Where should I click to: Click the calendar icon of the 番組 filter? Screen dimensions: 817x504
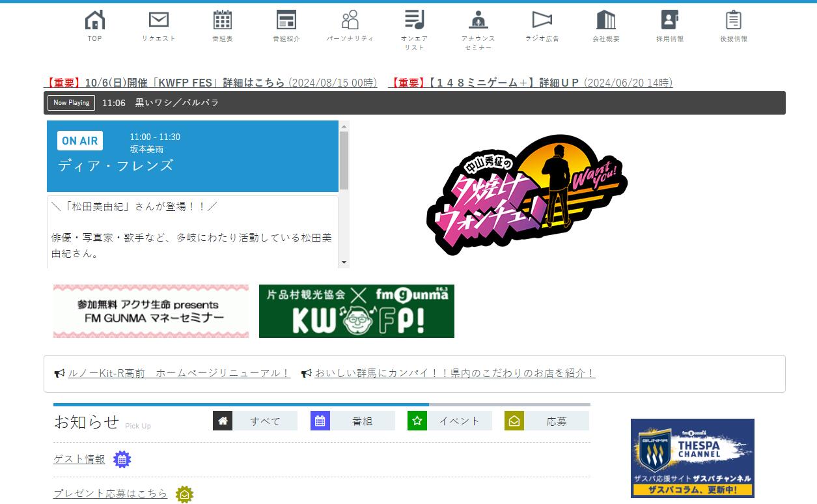(x=320, y=421)
